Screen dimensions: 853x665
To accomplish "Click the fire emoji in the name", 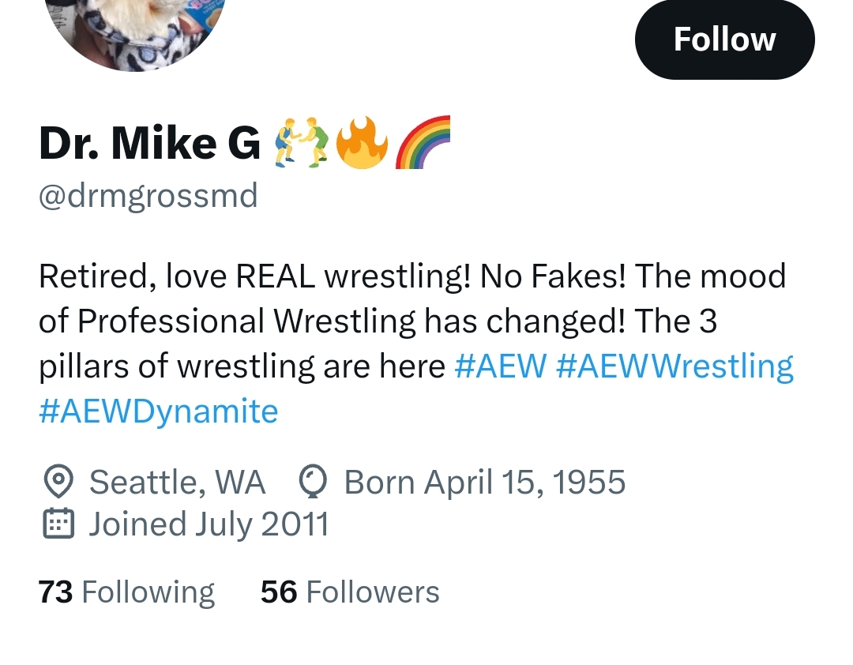I will point(361,142).
